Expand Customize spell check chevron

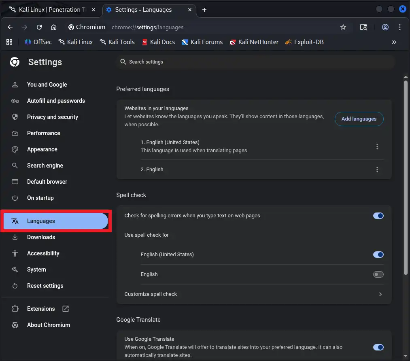click(x=380, y=294)
